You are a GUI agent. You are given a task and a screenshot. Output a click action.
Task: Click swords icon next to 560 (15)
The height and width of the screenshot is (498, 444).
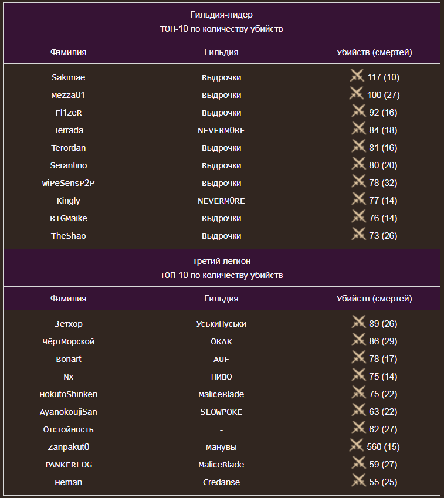pos(357,446)
